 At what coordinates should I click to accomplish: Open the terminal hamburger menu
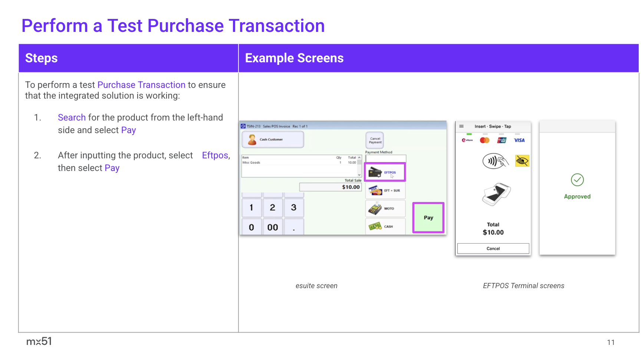(461, 126)
